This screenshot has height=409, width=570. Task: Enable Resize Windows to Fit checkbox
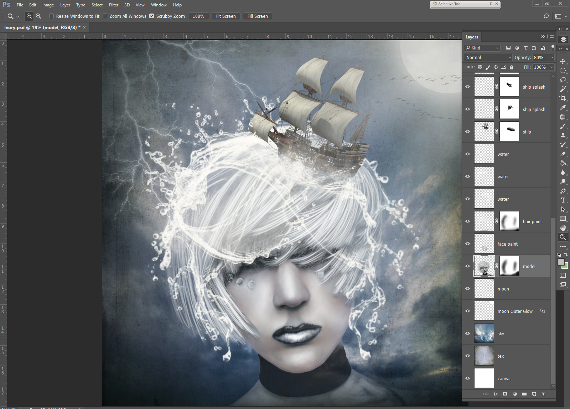click(52, 16)
